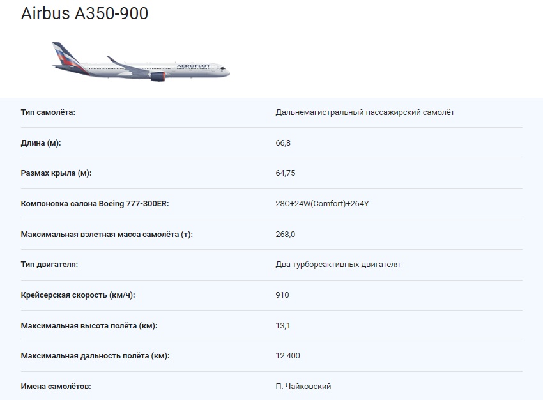Select the max range value 12 400

(287, 356)
